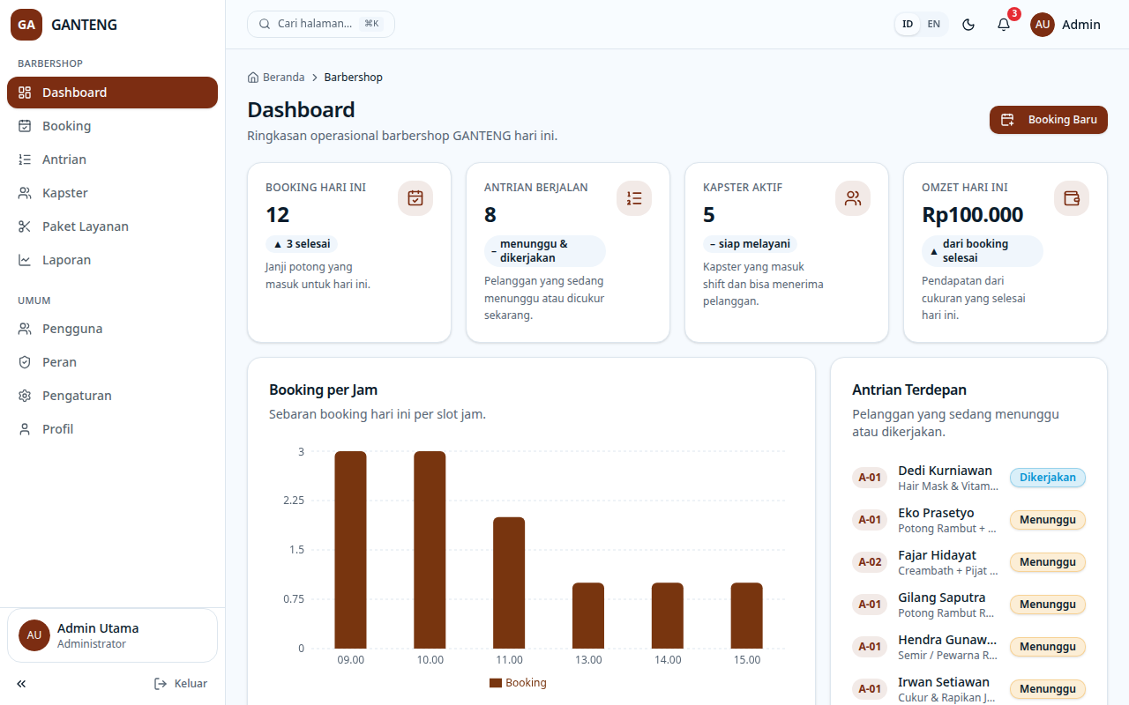Open Admin user menu in header
Viewport: 1129px width, 705px height.
(x=1065, y=25)
